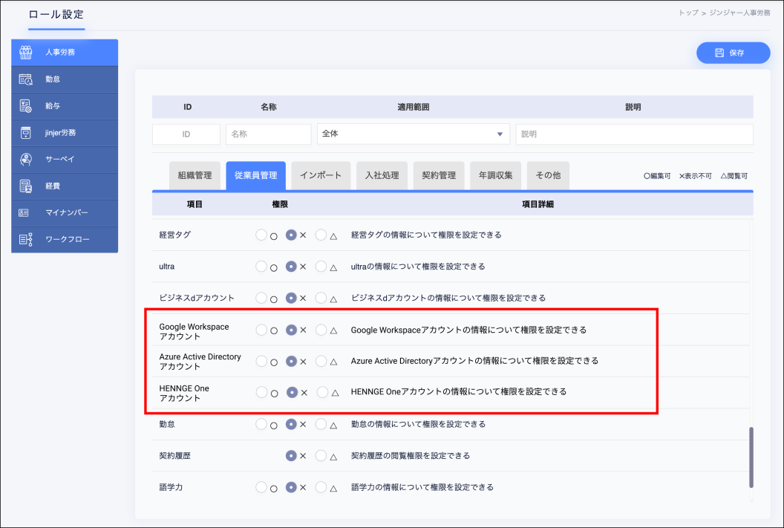Screen dimensions: 784x528
Task: Open 給与 menu item label
Action: click(x=53, y=105)
